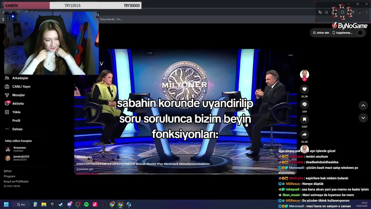The image size is (371, 209).
Task: Open Chrome media control icon
Action: 352,12
